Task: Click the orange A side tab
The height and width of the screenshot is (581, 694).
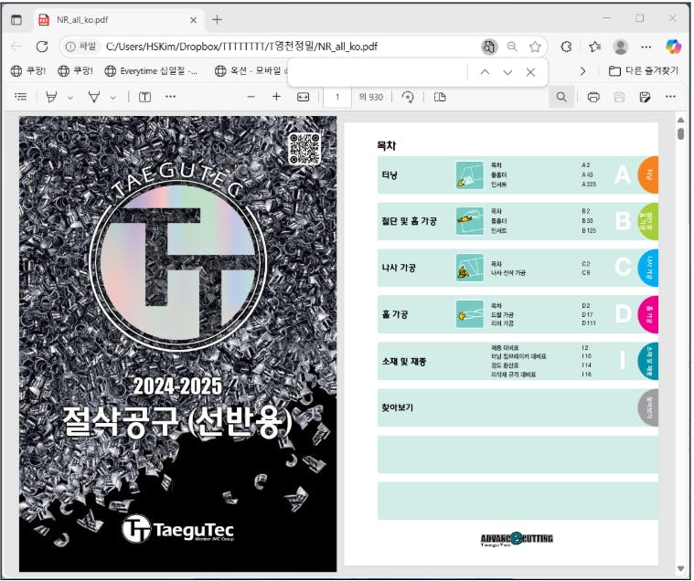Action: [x=648, y=174]
